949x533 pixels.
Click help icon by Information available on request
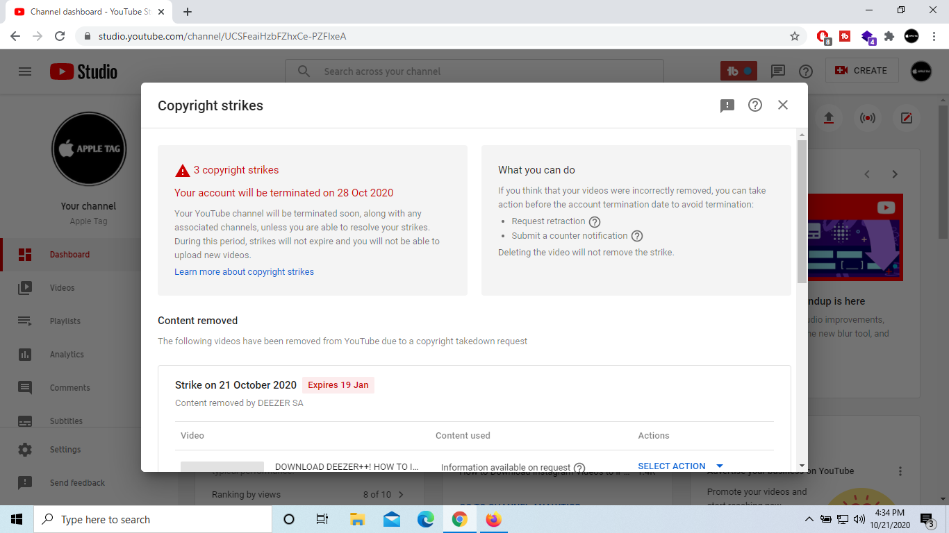tap(579, 468)
